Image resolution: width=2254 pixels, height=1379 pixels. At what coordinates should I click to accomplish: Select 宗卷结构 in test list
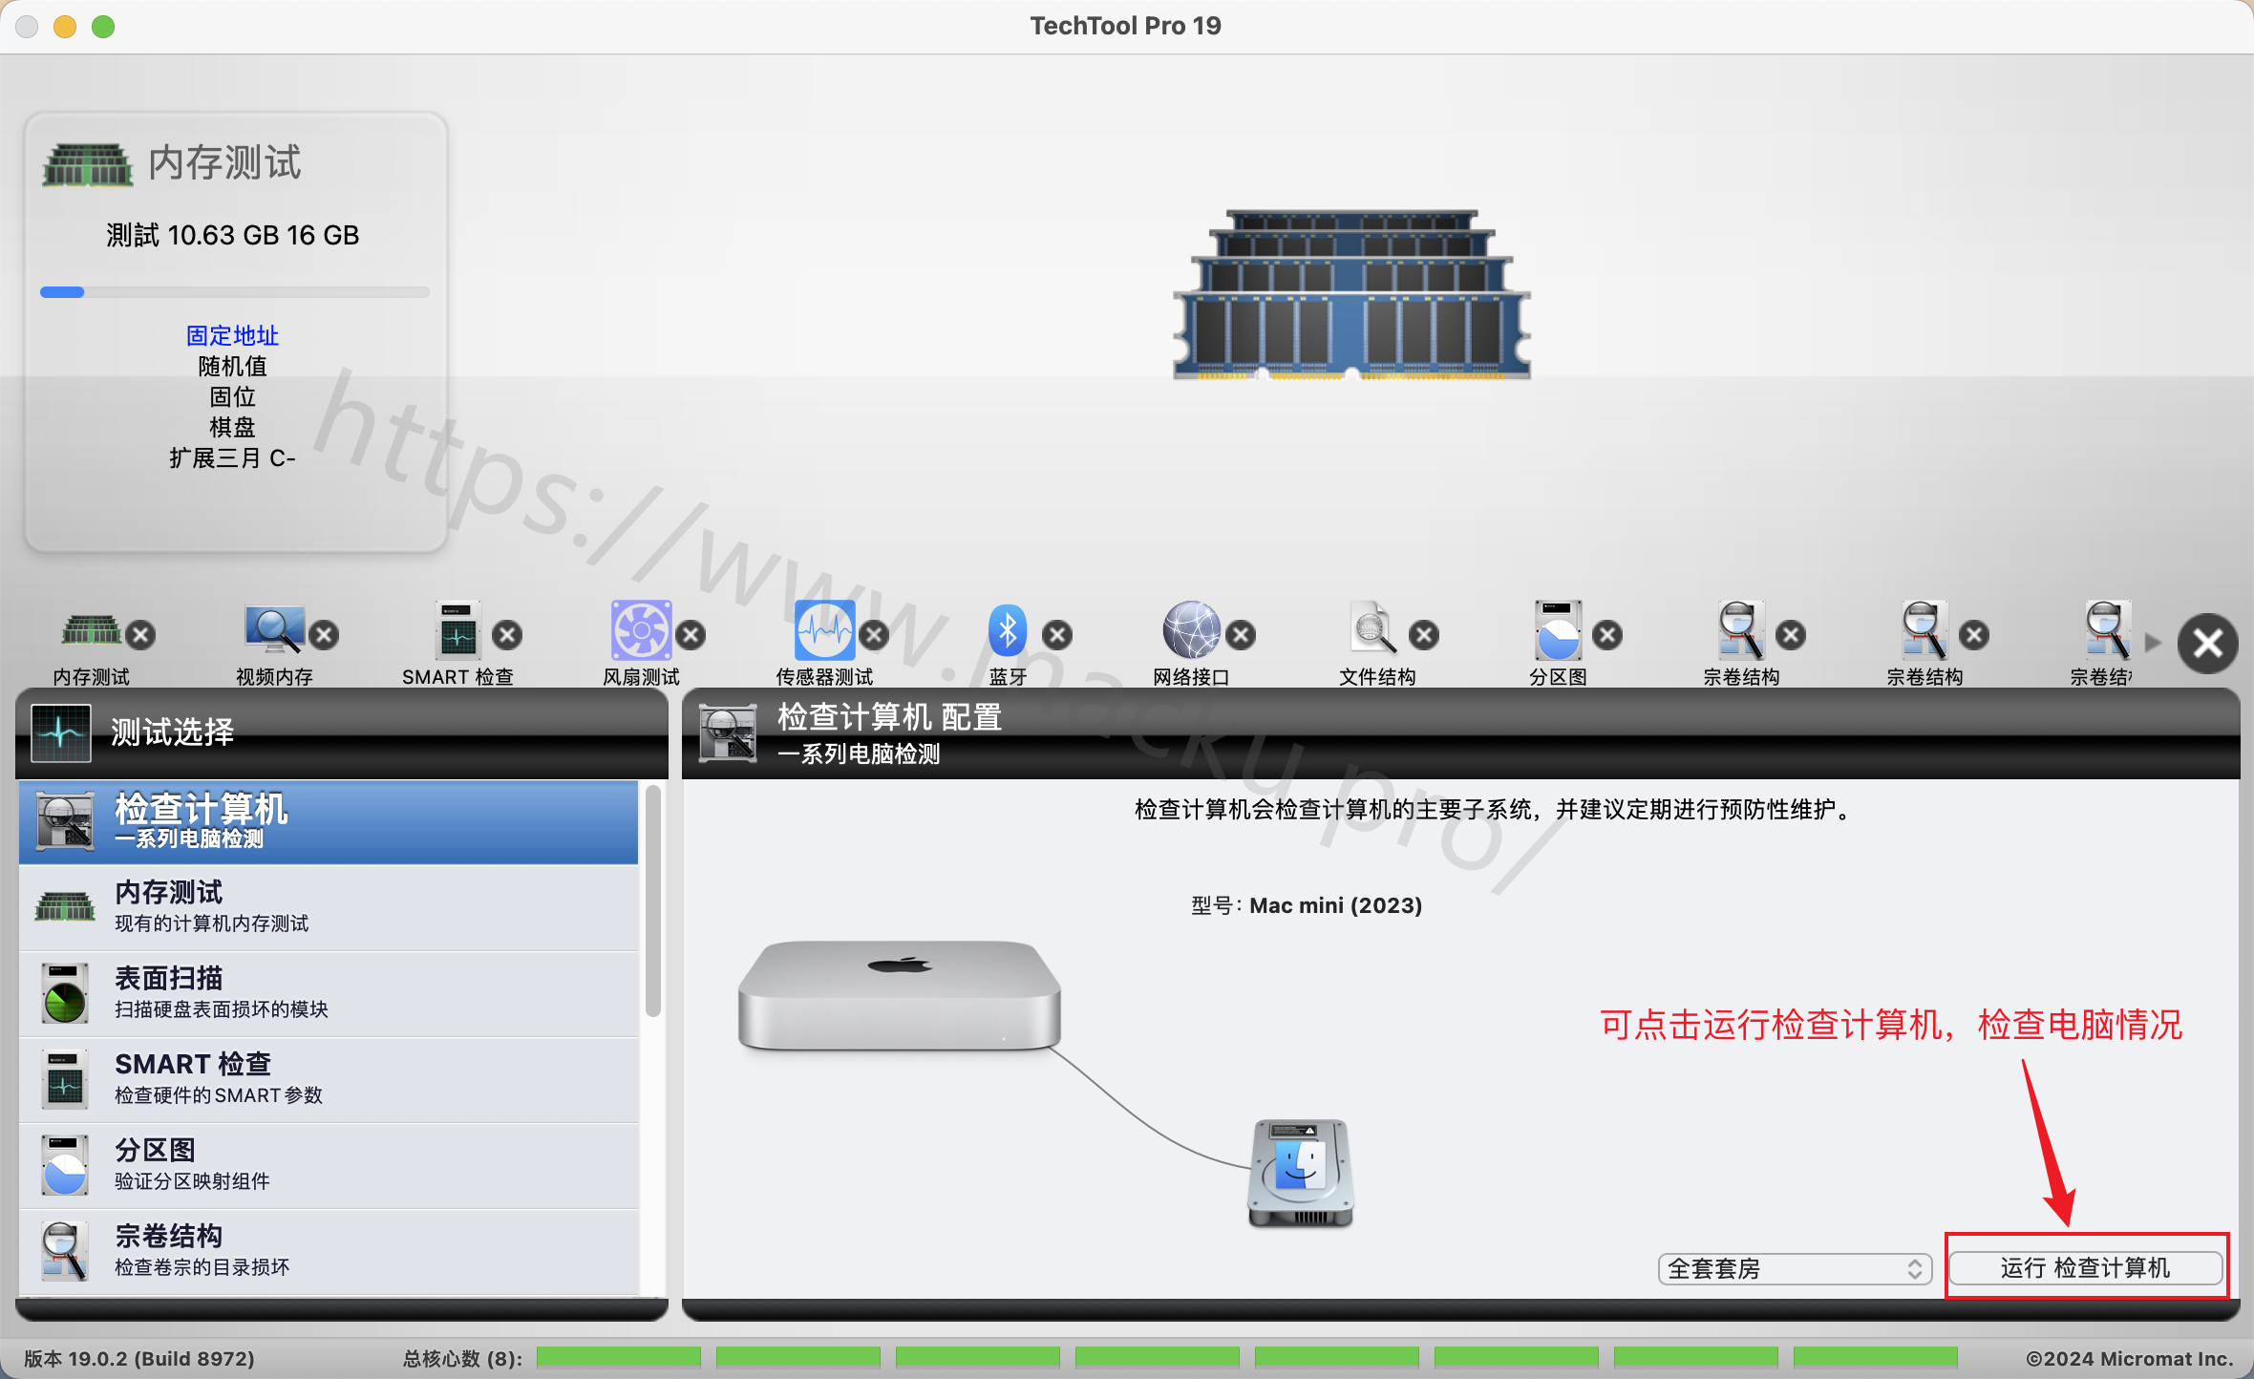pos(329,1251)
